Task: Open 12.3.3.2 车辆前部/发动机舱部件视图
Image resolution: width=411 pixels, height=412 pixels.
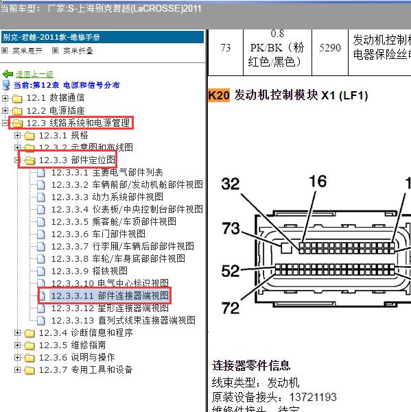Action: point(127,184)
